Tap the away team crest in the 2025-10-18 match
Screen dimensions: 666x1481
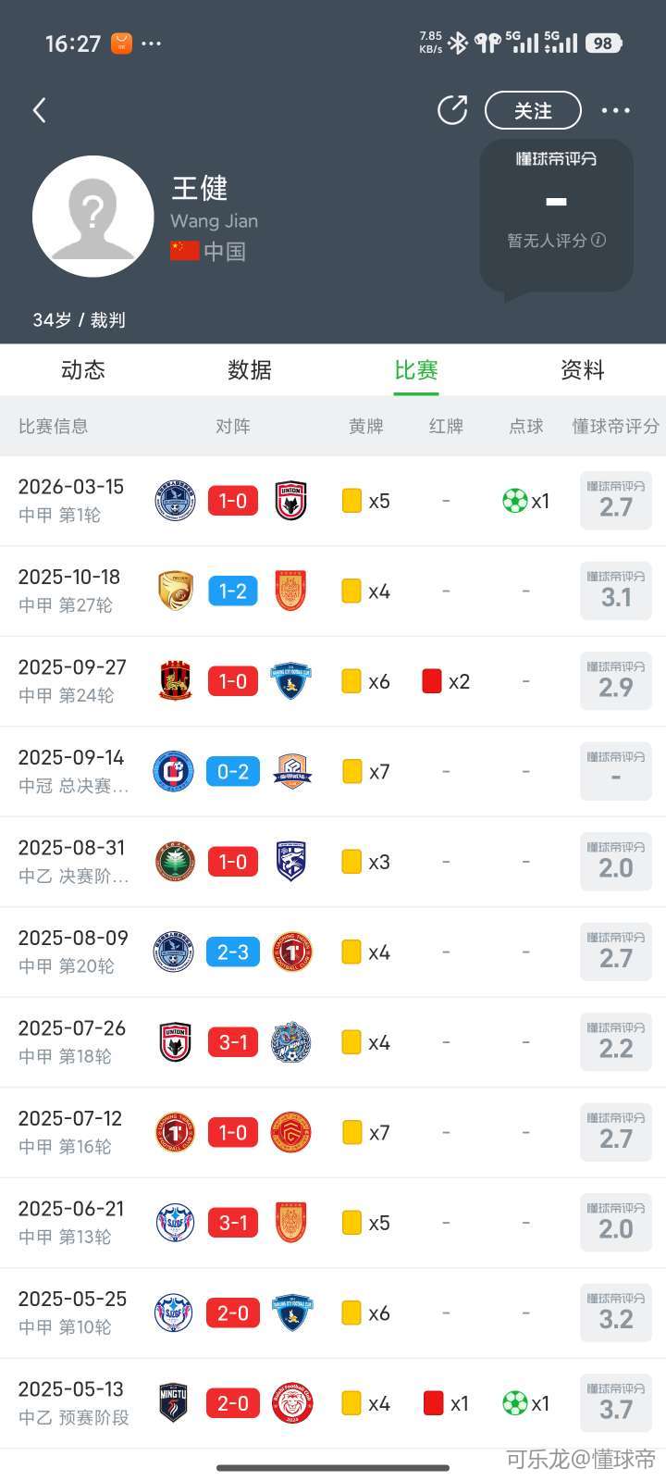click(290, 591)
